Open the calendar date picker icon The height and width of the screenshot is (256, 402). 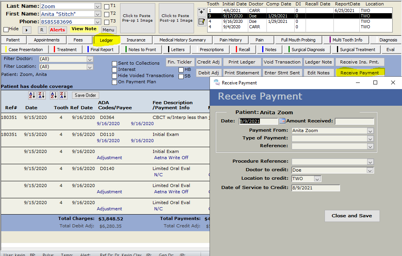[x=282, y=121]
